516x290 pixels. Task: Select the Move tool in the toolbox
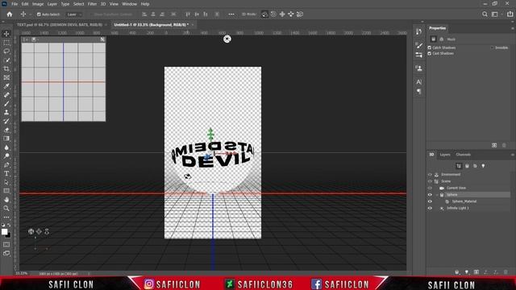point(6,34)
